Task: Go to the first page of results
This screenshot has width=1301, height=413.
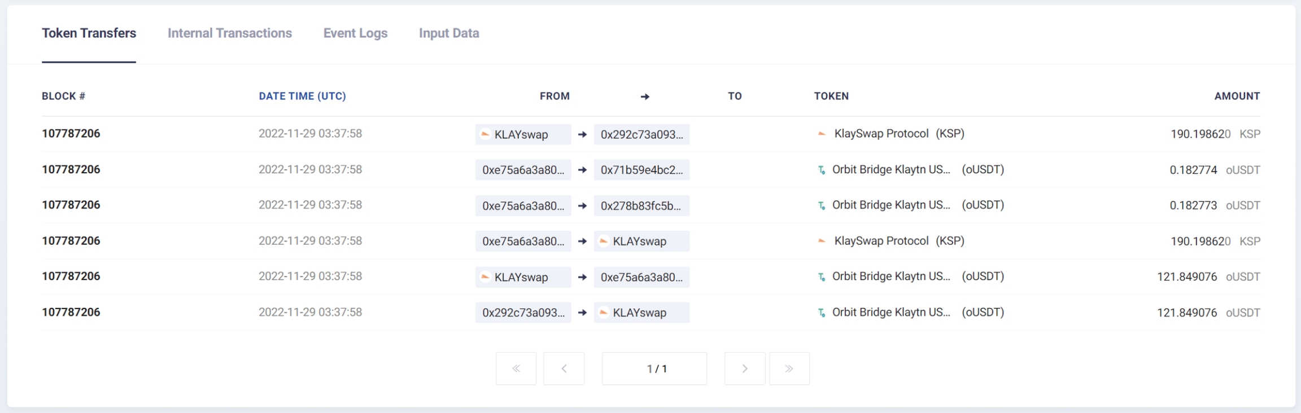Action: (x=516, y=368)
